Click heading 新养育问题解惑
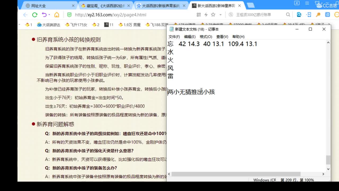 (x=55, y=124)
